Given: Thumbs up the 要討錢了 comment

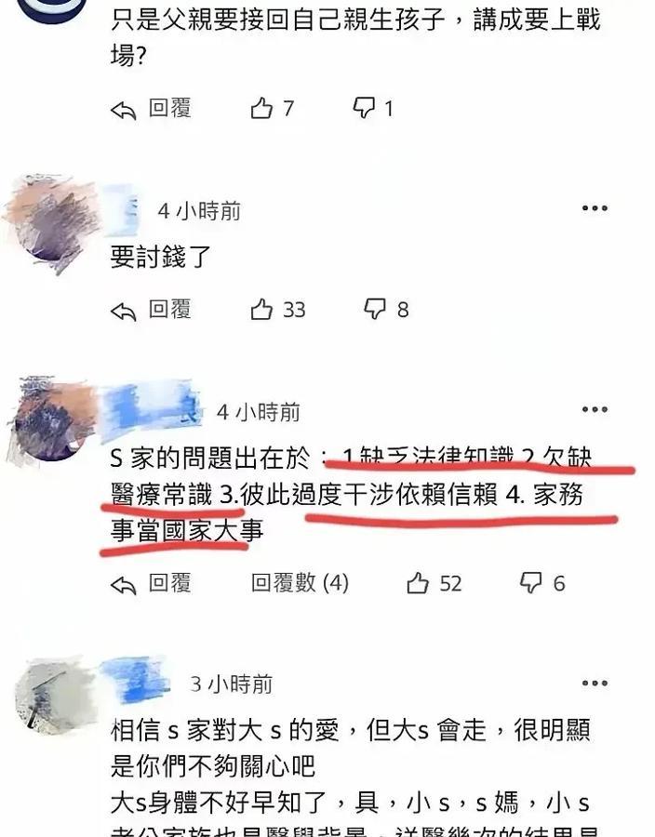Looking at the screenshot, I should [261, 309].
